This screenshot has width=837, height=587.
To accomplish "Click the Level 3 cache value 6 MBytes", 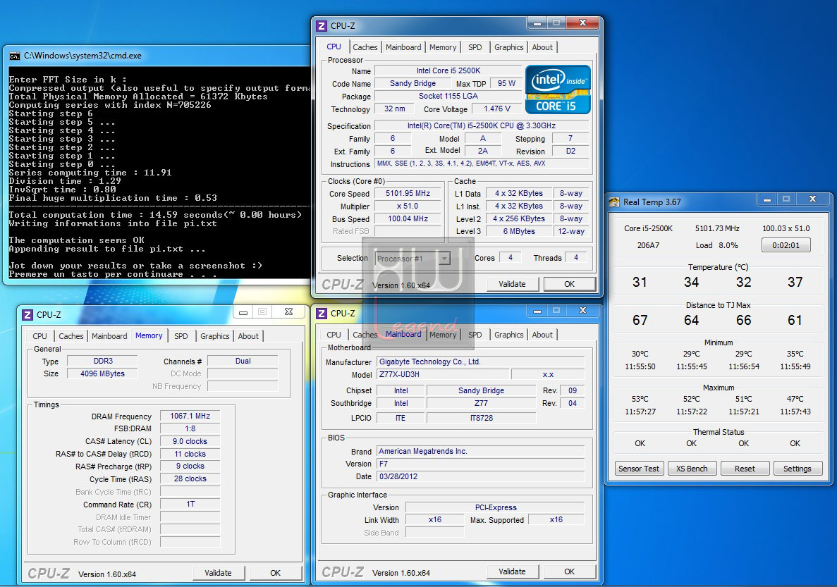I will [519, 232].
